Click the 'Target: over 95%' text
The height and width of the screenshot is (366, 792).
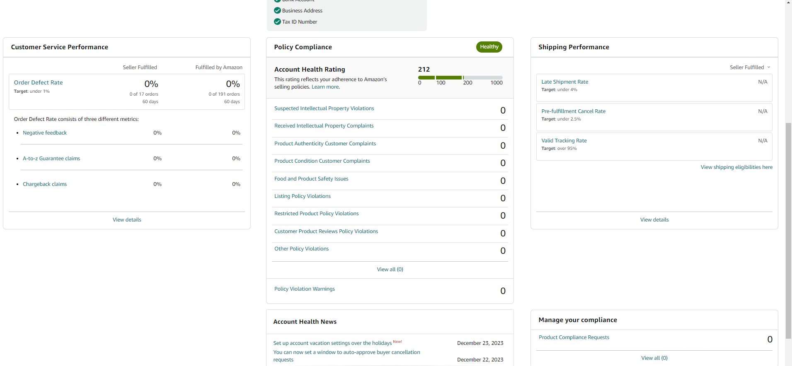[559, 149]
